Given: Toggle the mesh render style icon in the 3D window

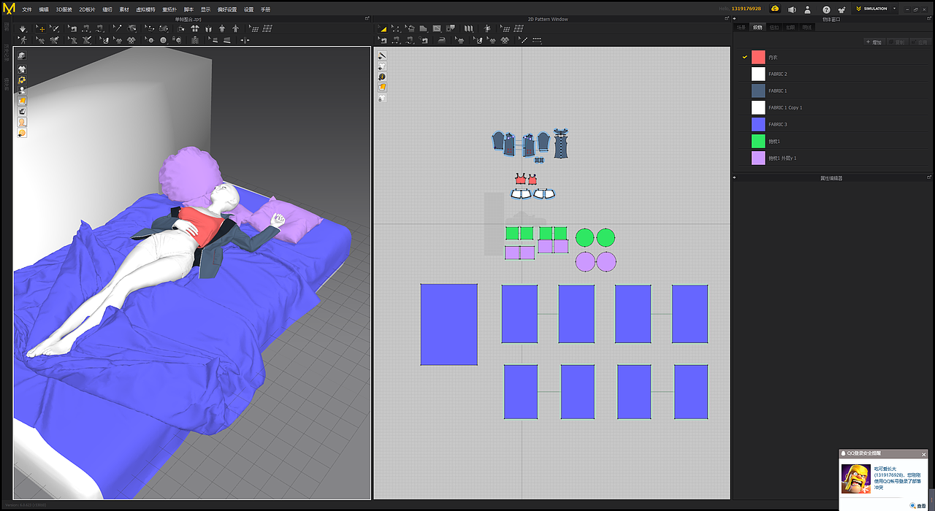Looking at the screenshot, I should click(x=22, y=111).
